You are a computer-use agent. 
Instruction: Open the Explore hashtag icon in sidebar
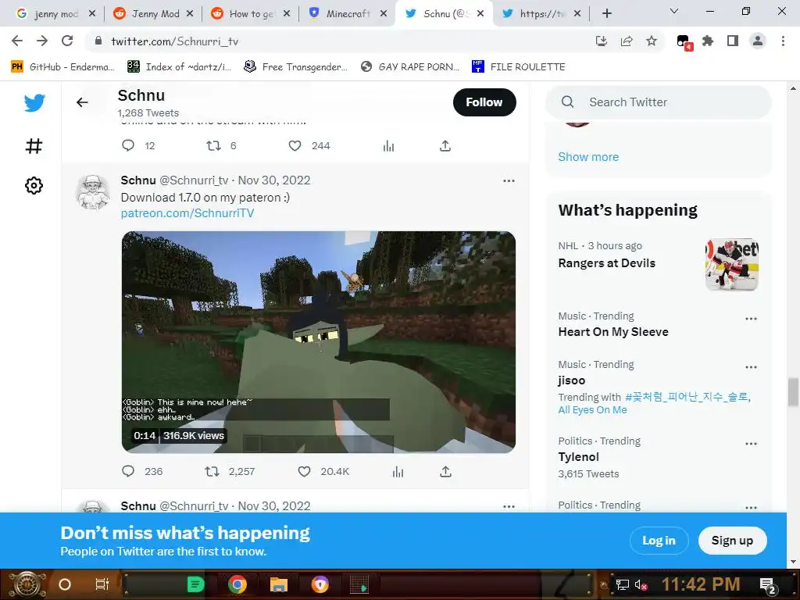(34, 146)
